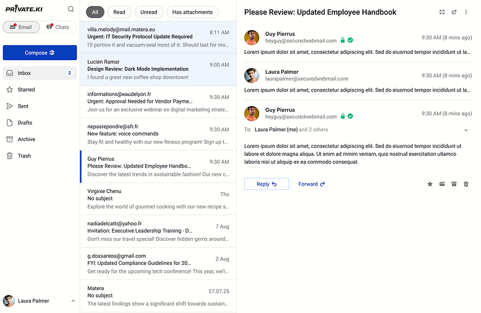The width and height of the screenshot is (481, 313).
Task: Click the search magnifier icon in sidebar
Action: pos(71,9)
